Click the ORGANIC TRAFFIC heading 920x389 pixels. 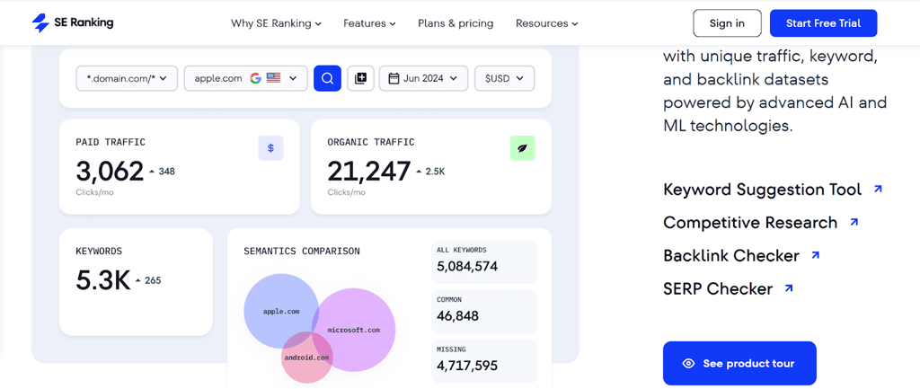click(x=371, y=142)
